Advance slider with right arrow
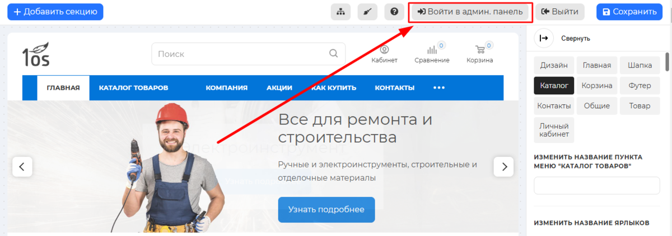The image size is (672, 236). [503, 166]
